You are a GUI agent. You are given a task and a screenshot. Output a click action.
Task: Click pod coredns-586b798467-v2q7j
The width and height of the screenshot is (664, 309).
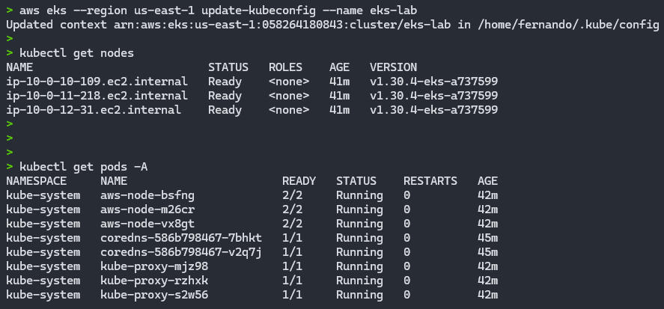point(181,252)
